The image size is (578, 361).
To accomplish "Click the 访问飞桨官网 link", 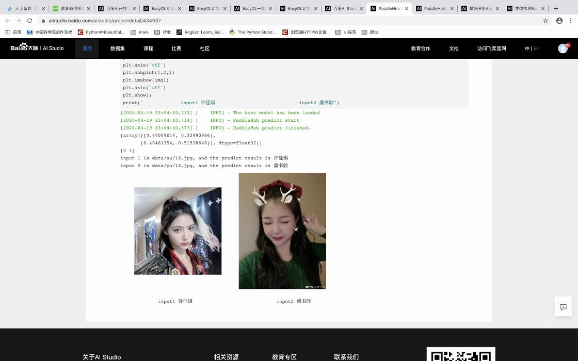I will coord(491,48).
